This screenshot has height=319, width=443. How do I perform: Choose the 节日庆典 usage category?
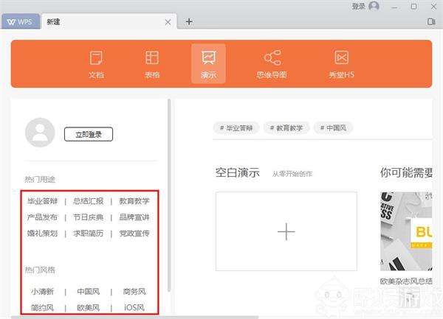[89, 217]
